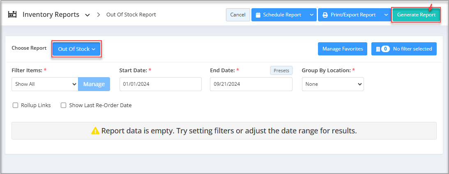The image size is (449, 174).
Task: Click the printer icon on Print/Export Report
Action: (x=325, y=15)
